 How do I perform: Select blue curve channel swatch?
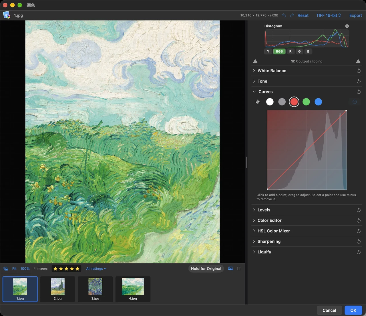coord(318,102)
